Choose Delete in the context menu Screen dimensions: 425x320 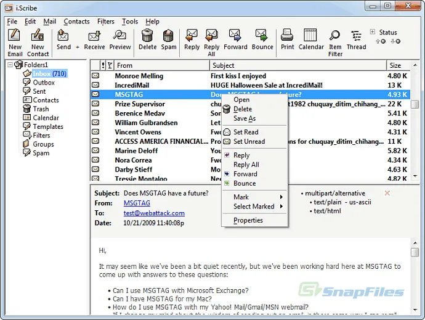[x=254, y=109]
